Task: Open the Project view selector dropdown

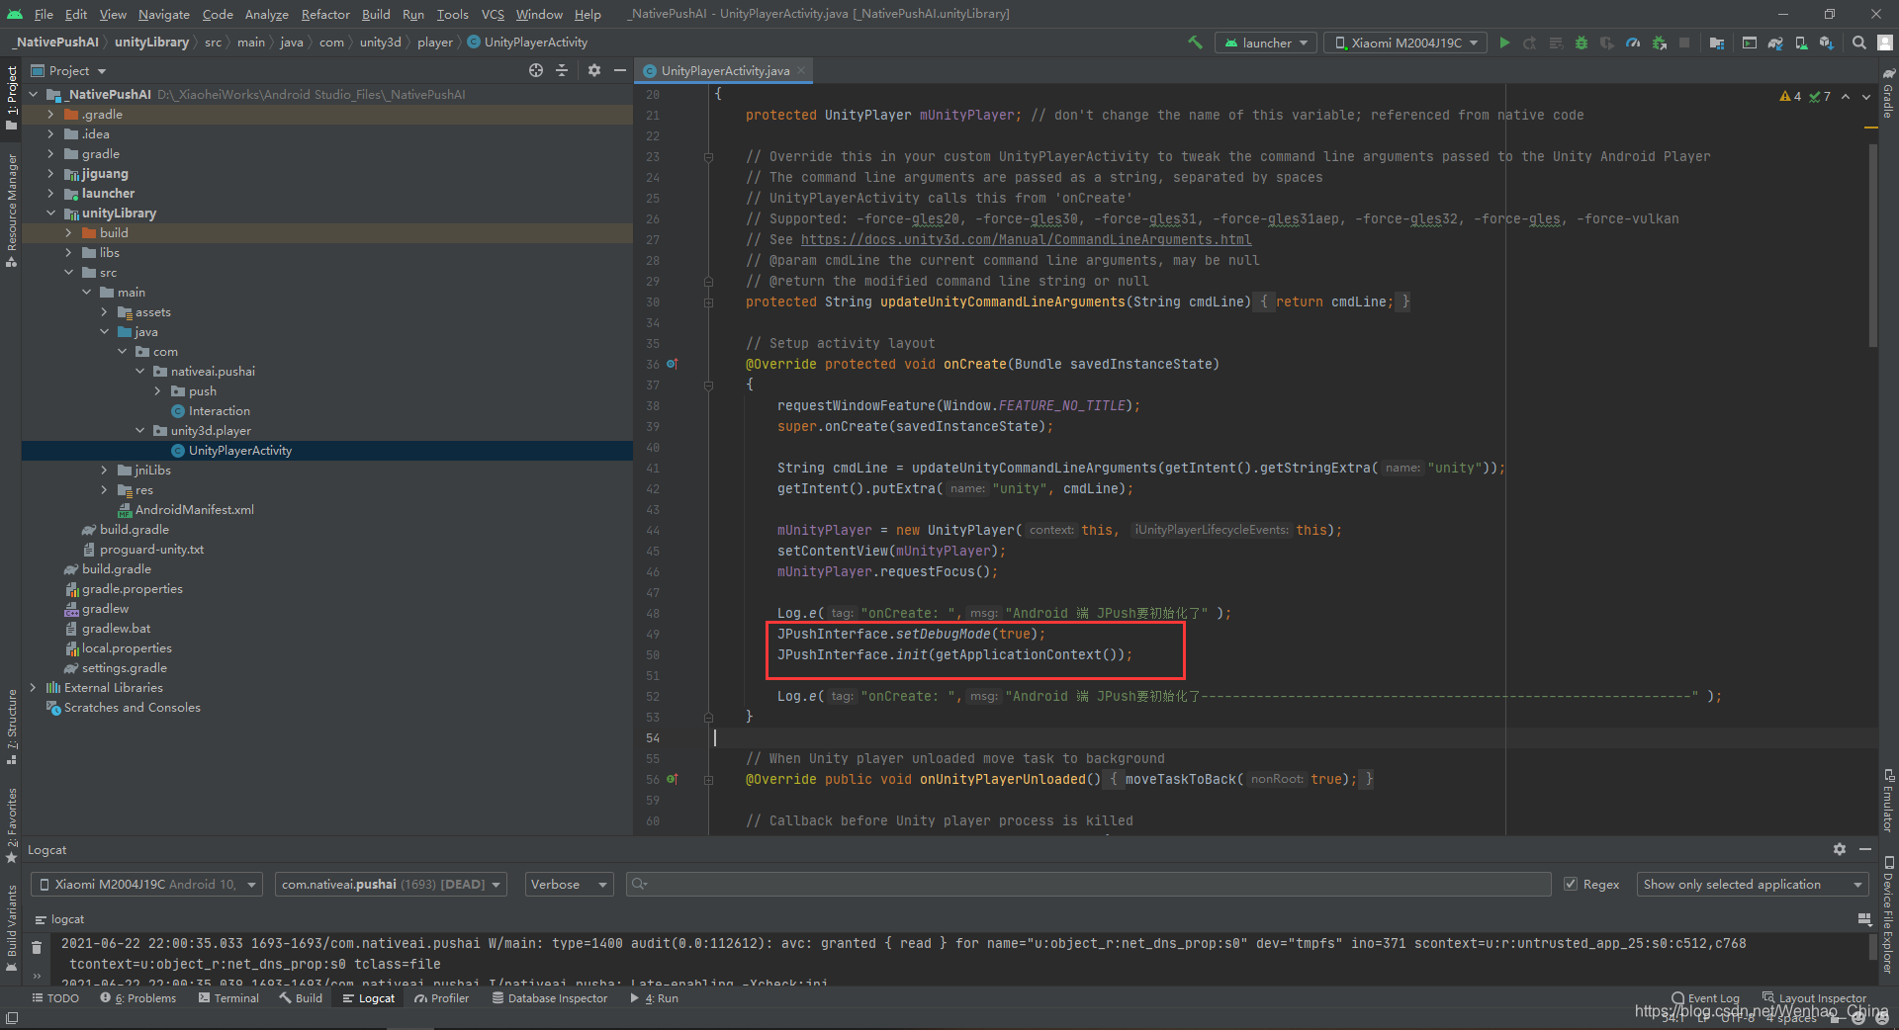Action: (x=68, y=70)
